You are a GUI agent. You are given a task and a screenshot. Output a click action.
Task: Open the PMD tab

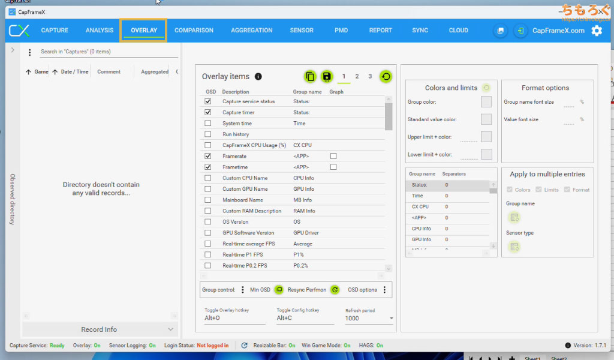341,31
